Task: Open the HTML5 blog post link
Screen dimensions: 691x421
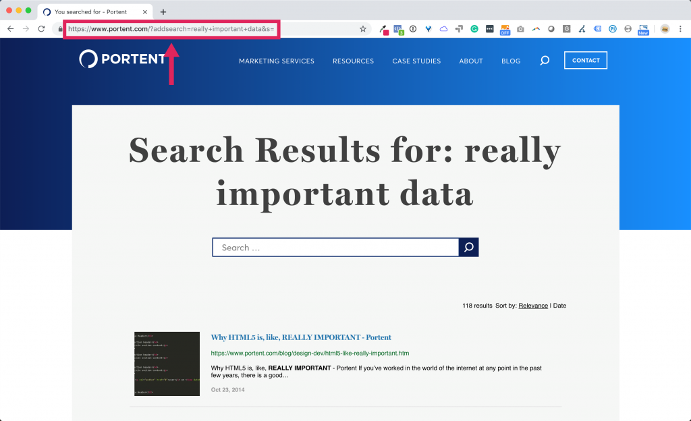Action: click(301, 337)
